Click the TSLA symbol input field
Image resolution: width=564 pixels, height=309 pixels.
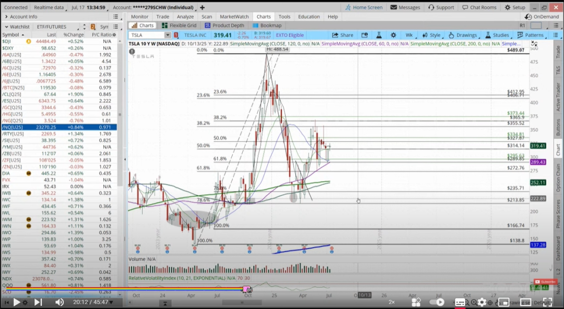click(147, 35)
